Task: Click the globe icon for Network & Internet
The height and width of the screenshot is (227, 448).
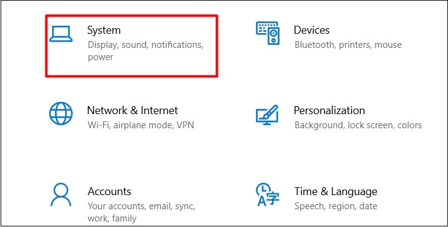Action: (x=61, y=113)
